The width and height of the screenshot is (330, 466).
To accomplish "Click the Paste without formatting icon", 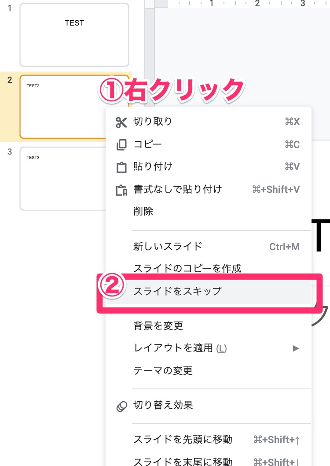I will click(x=121, y=190).
